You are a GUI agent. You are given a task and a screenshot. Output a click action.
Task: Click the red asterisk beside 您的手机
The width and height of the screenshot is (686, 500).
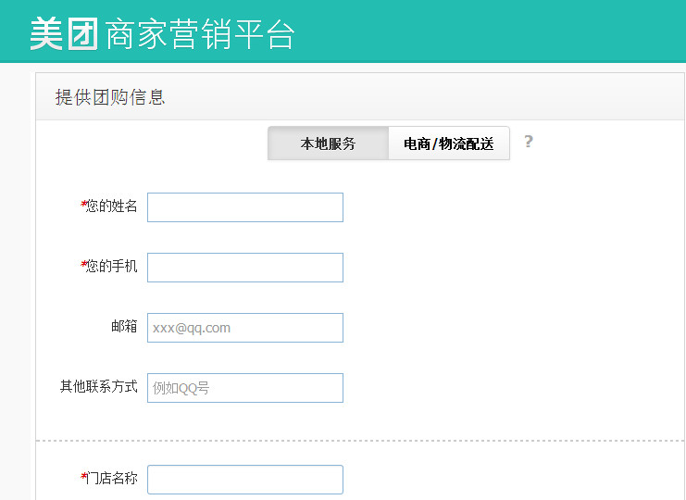point(83,265)
